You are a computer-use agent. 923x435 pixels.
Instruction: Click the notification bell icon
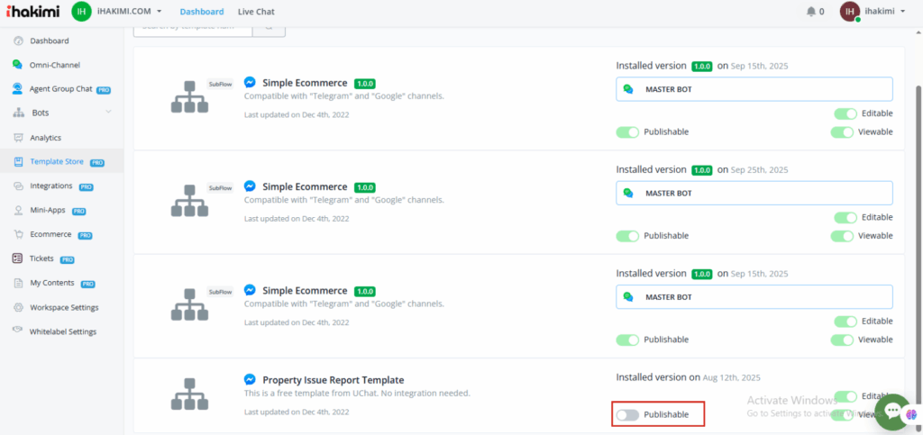click(x=810, y=12)
